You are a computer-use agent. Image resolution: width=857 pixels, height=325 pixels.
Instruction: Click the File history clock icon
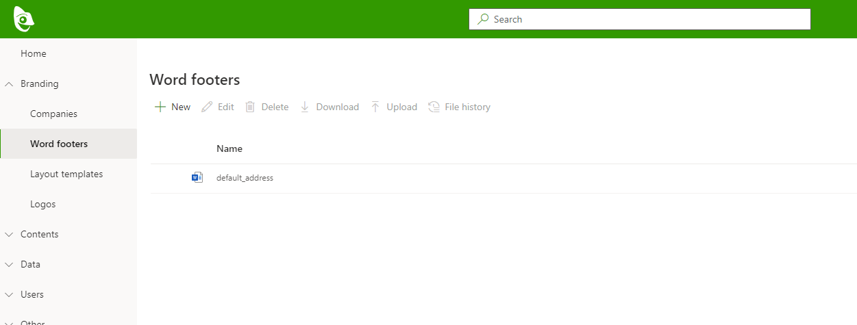[x=434, y=107]
